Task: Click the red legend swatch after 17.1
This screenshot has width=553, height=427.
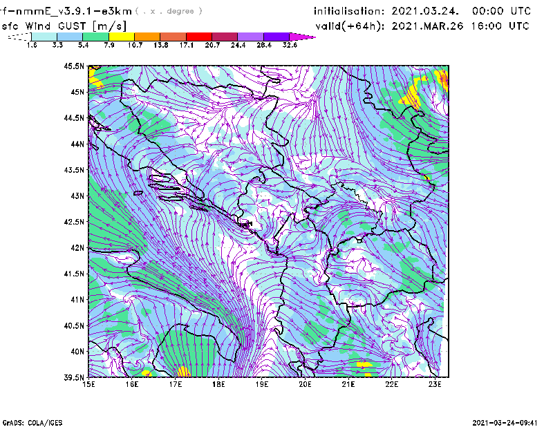Action: [x=199, y=37]
